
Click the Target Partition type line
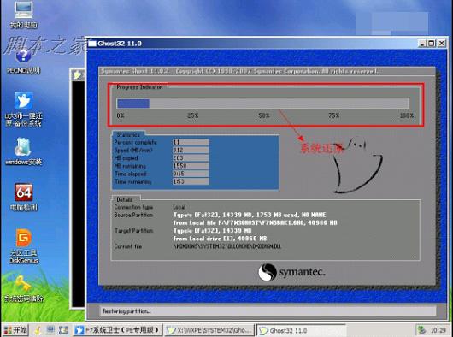coord(212,231)
